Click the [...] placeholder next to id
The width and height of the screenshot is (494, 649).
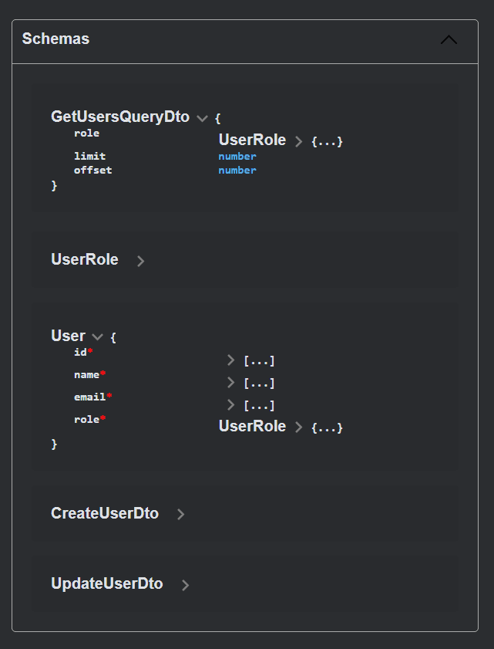pyautogui.click(x=259, y=360)
